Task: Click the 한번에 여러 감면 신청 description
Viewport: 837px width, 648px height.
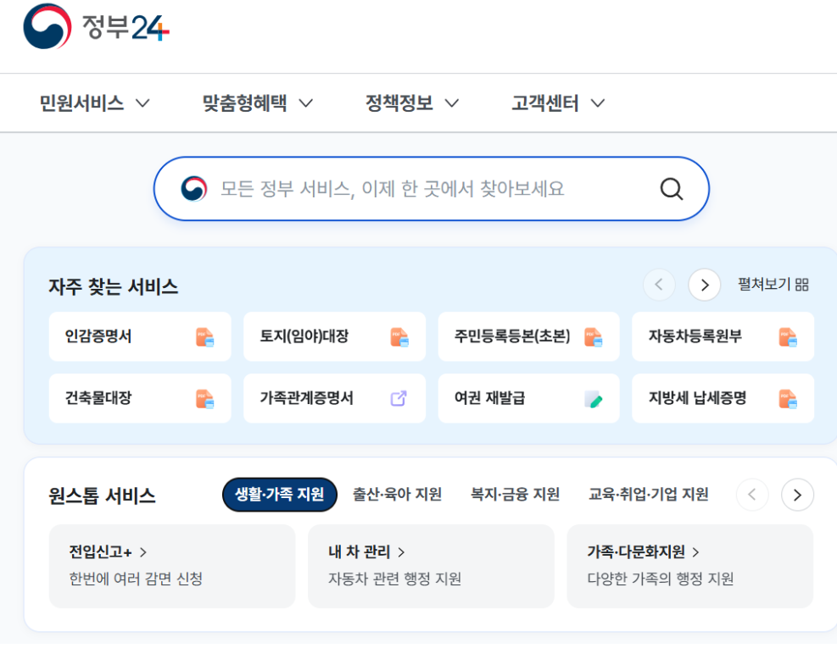Action: coord(136,579)
